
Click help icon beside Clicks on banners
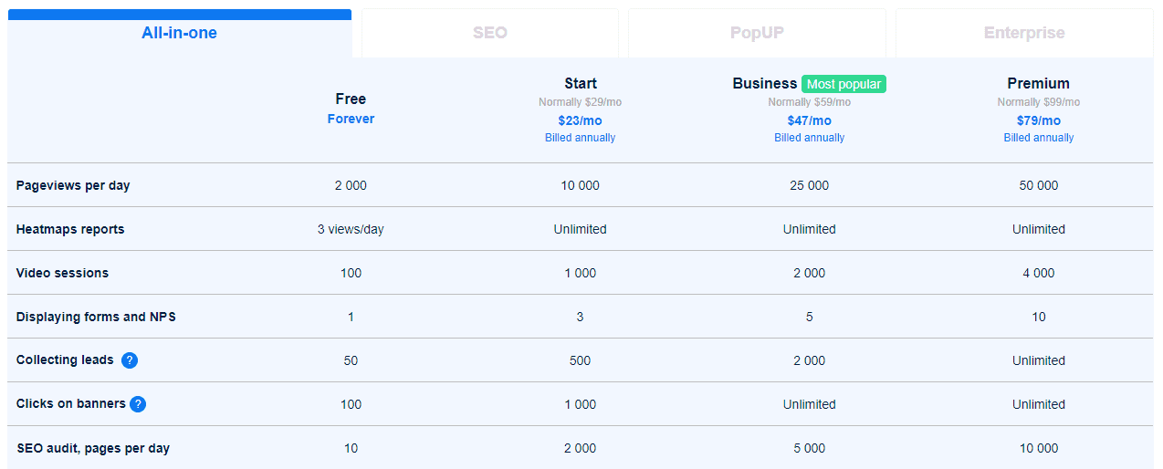point(138,404)
